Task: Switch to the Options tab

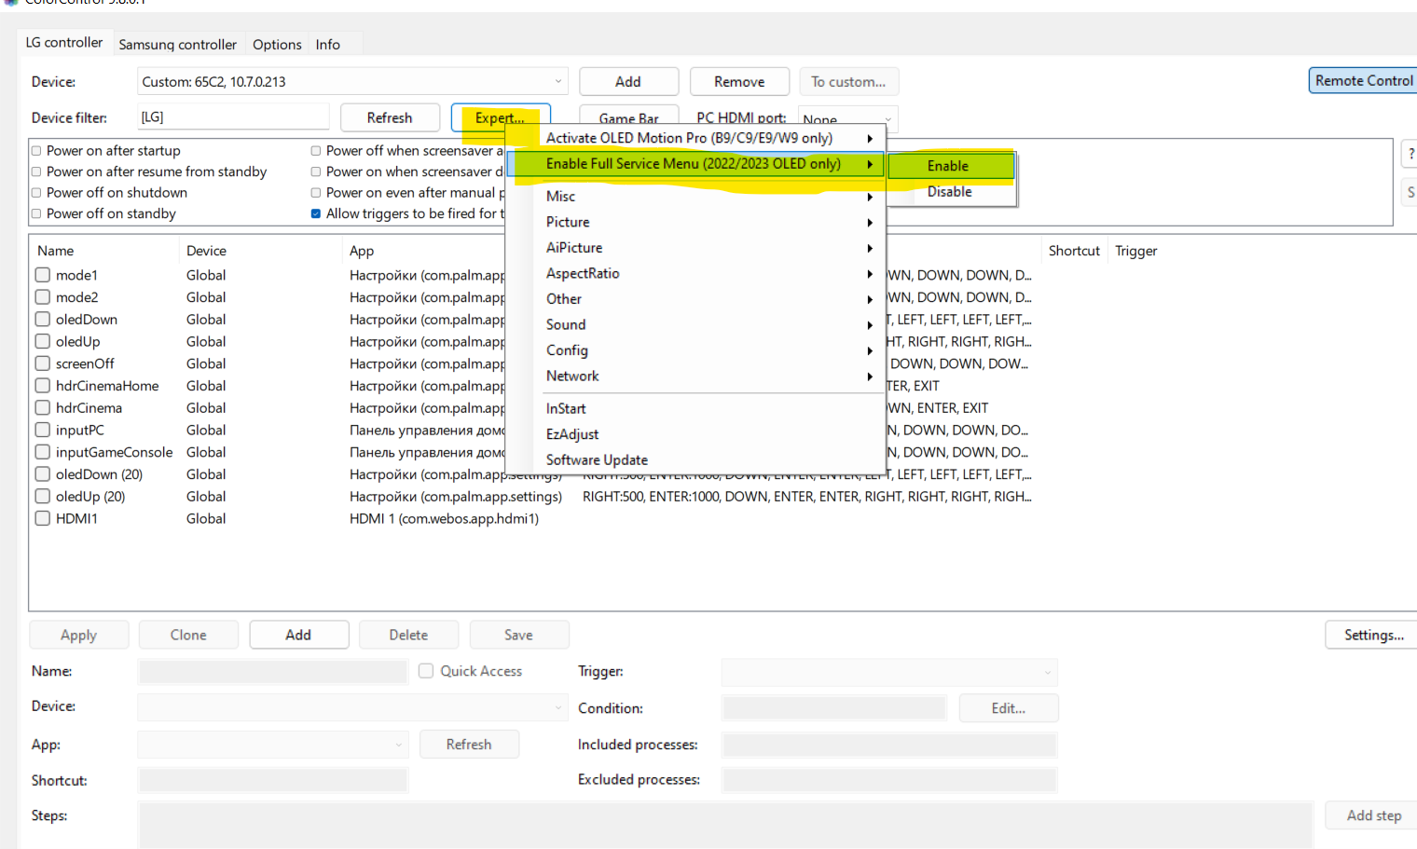Action: tap(277, 45)
